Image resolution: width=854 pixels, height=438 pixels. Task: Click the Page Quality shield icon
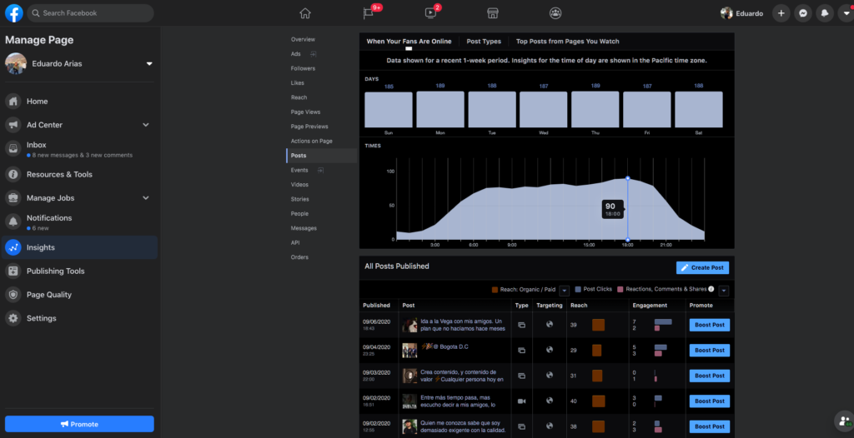click(13, 295)
